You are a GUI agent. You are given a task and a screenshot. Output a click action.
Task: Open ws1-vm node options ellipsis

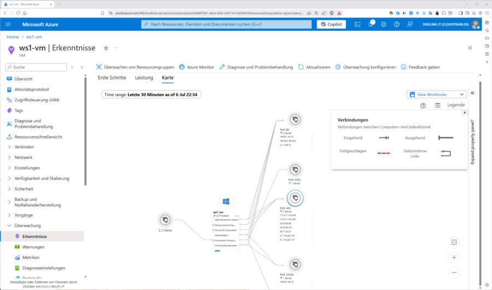pos(237,216)
